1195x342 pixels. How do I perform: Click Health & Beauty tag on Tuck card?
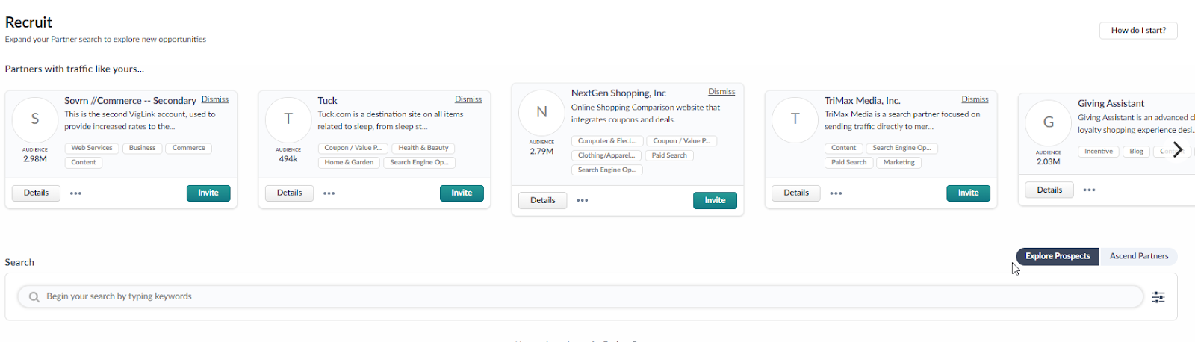[x=423, y=149]
